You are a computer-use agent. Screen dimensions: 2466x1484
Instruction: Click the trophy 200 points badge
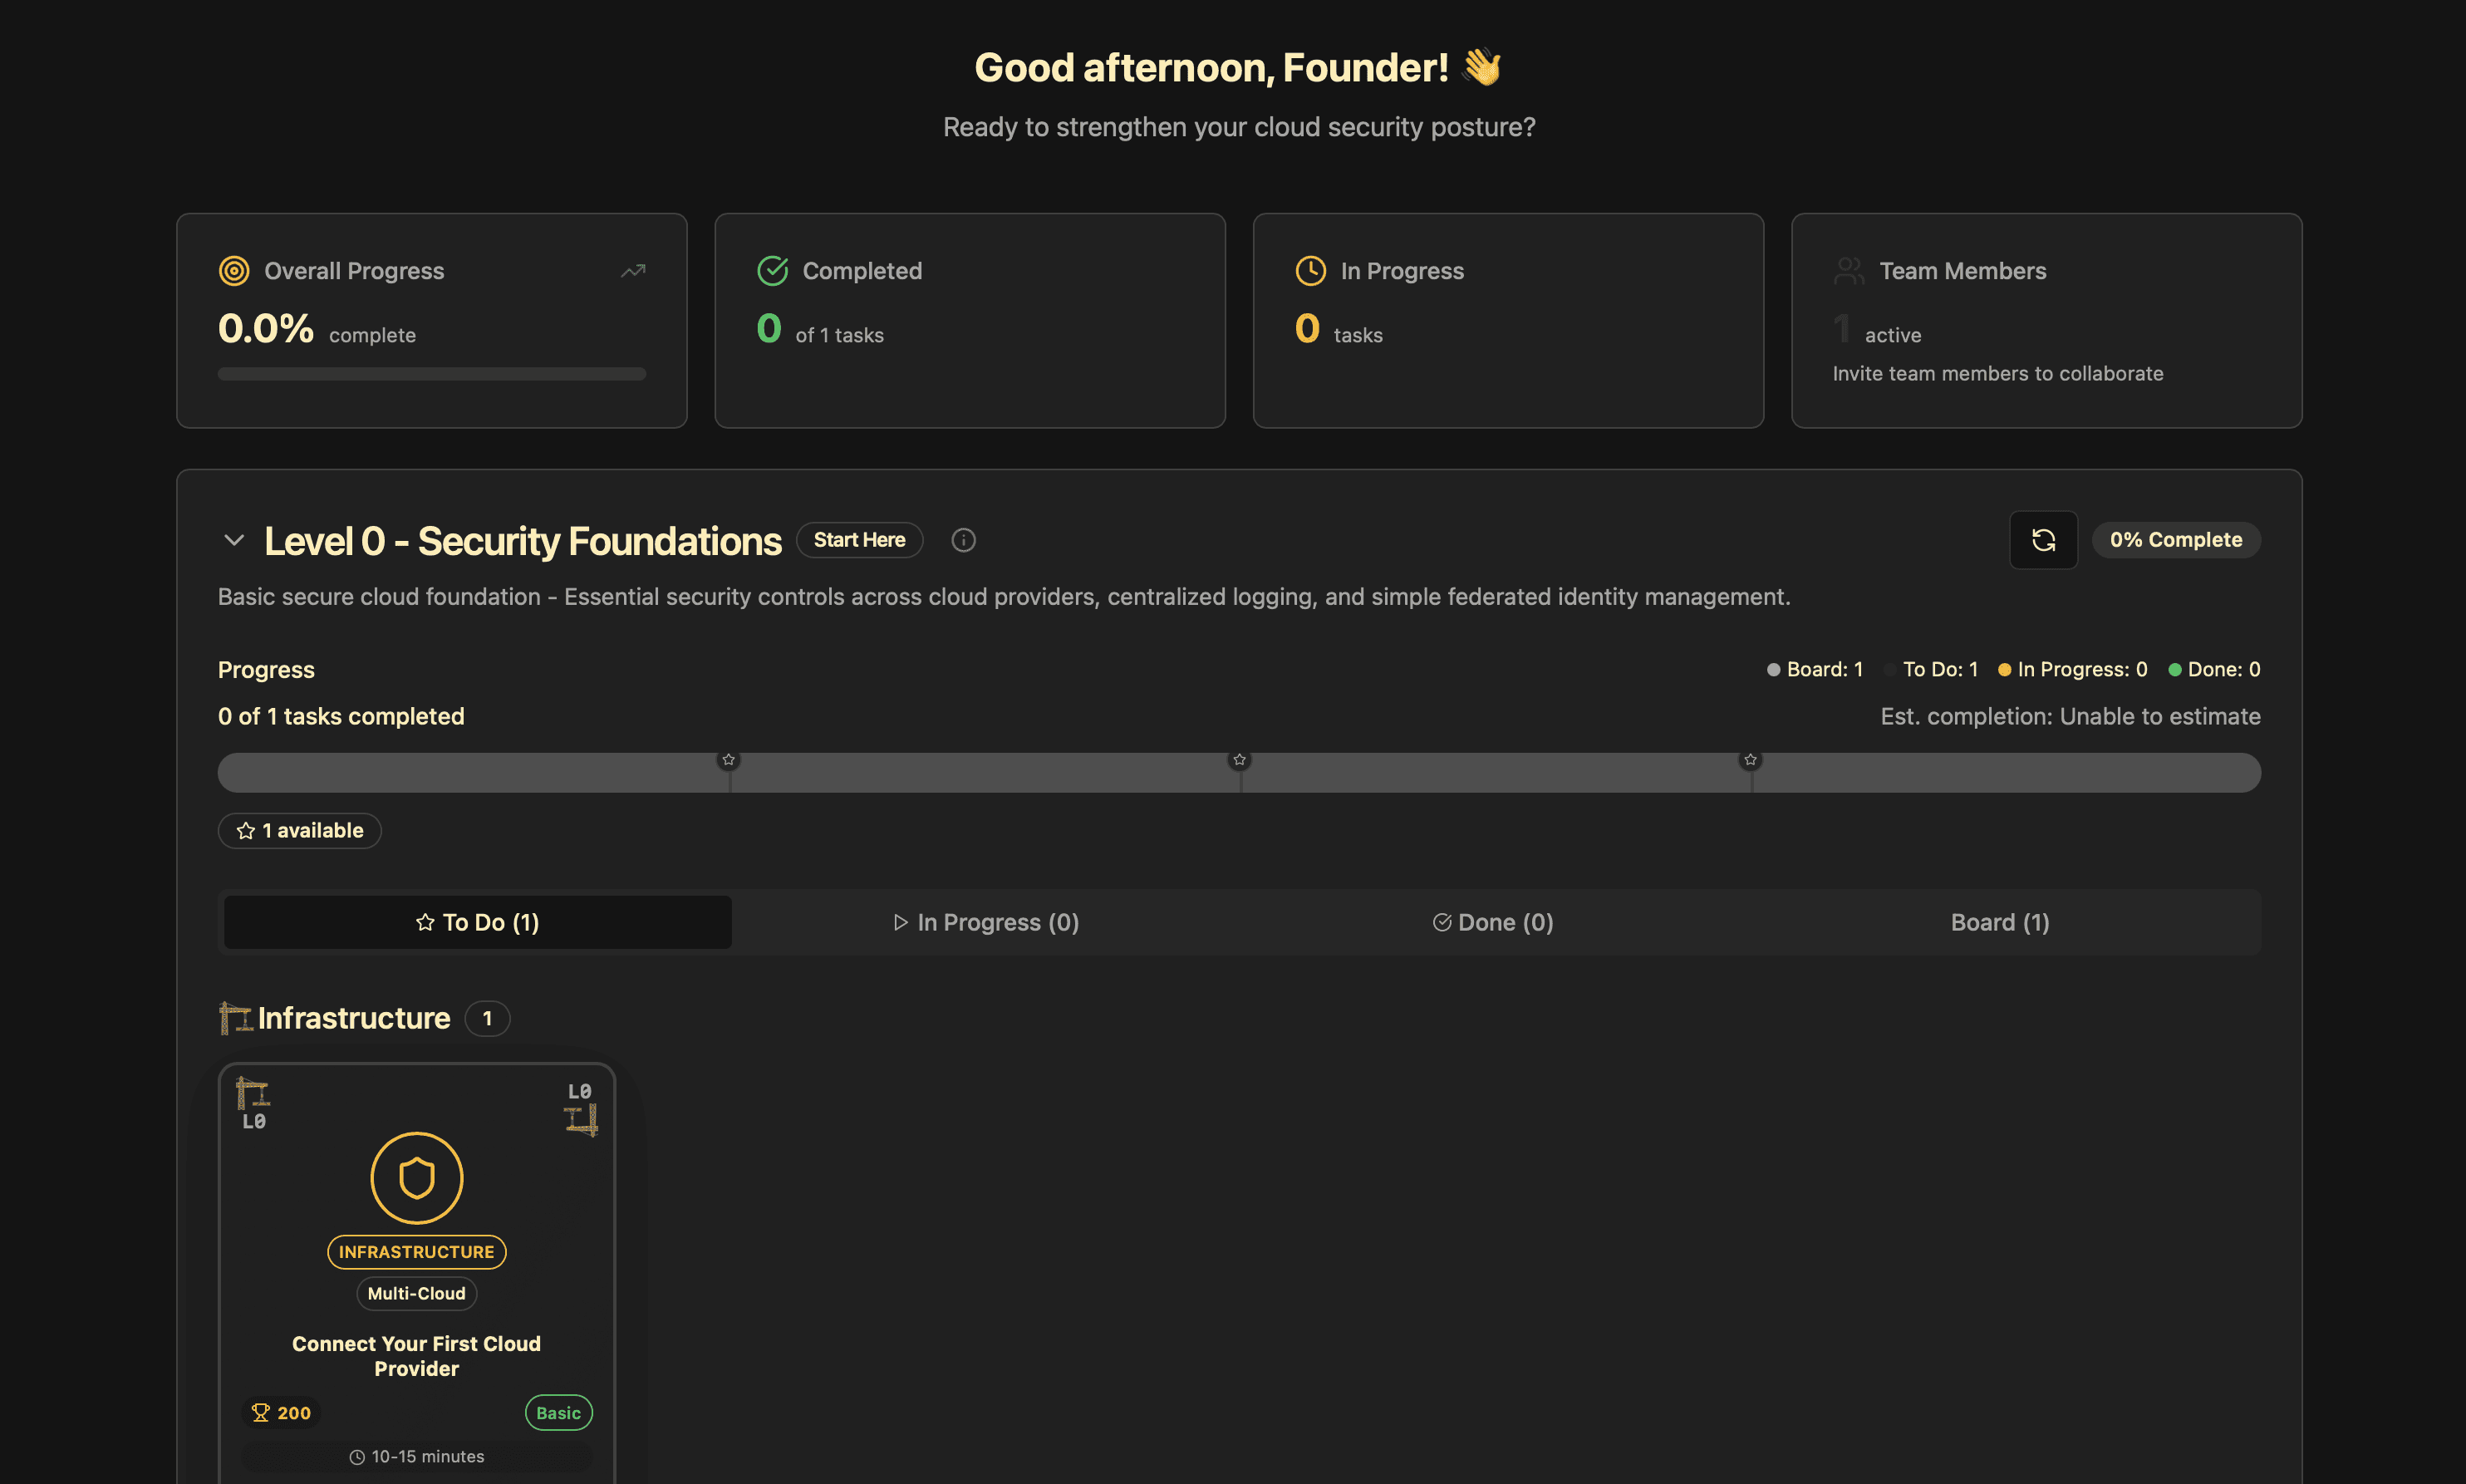[281, 1412]
